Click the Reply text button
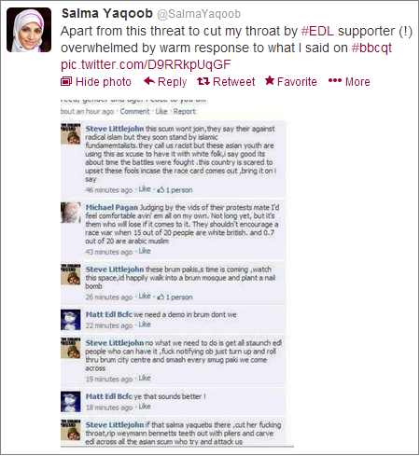 pyautogui.click(x=172, y=82)
